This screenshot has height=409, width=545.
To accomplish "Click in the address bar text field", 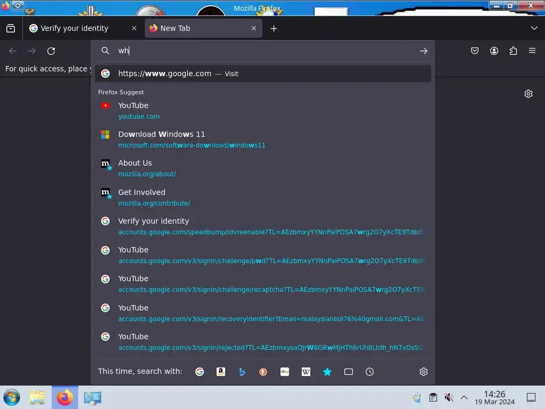I will point(264,51).
